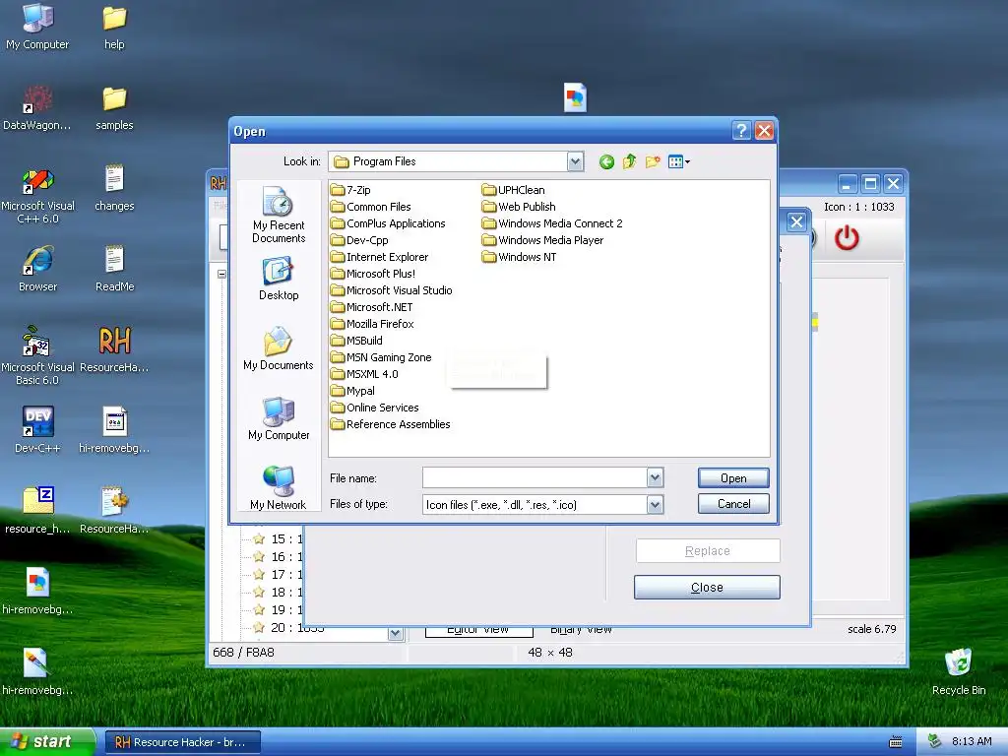Viewport: 1008px width, 756px height.
Task: Select the ComPlus Applications folder
Action: 388,223
